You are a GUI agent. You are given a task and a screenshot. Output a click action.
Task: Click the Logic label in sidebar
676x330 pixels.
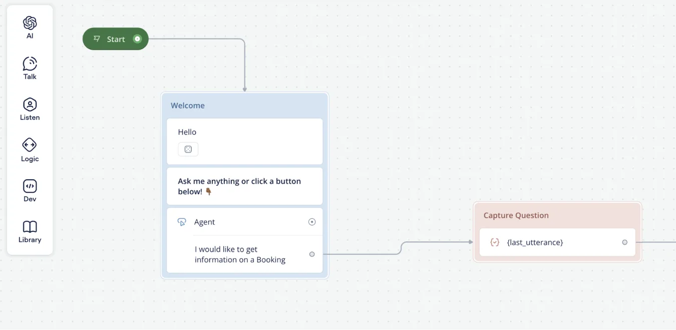tap(30, 159)
